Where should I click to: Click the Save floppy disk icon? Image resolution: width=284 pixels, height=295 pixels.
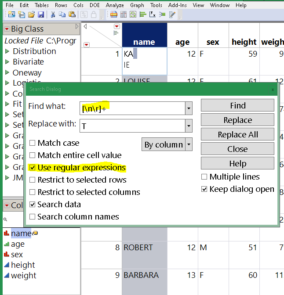point(41,14)
